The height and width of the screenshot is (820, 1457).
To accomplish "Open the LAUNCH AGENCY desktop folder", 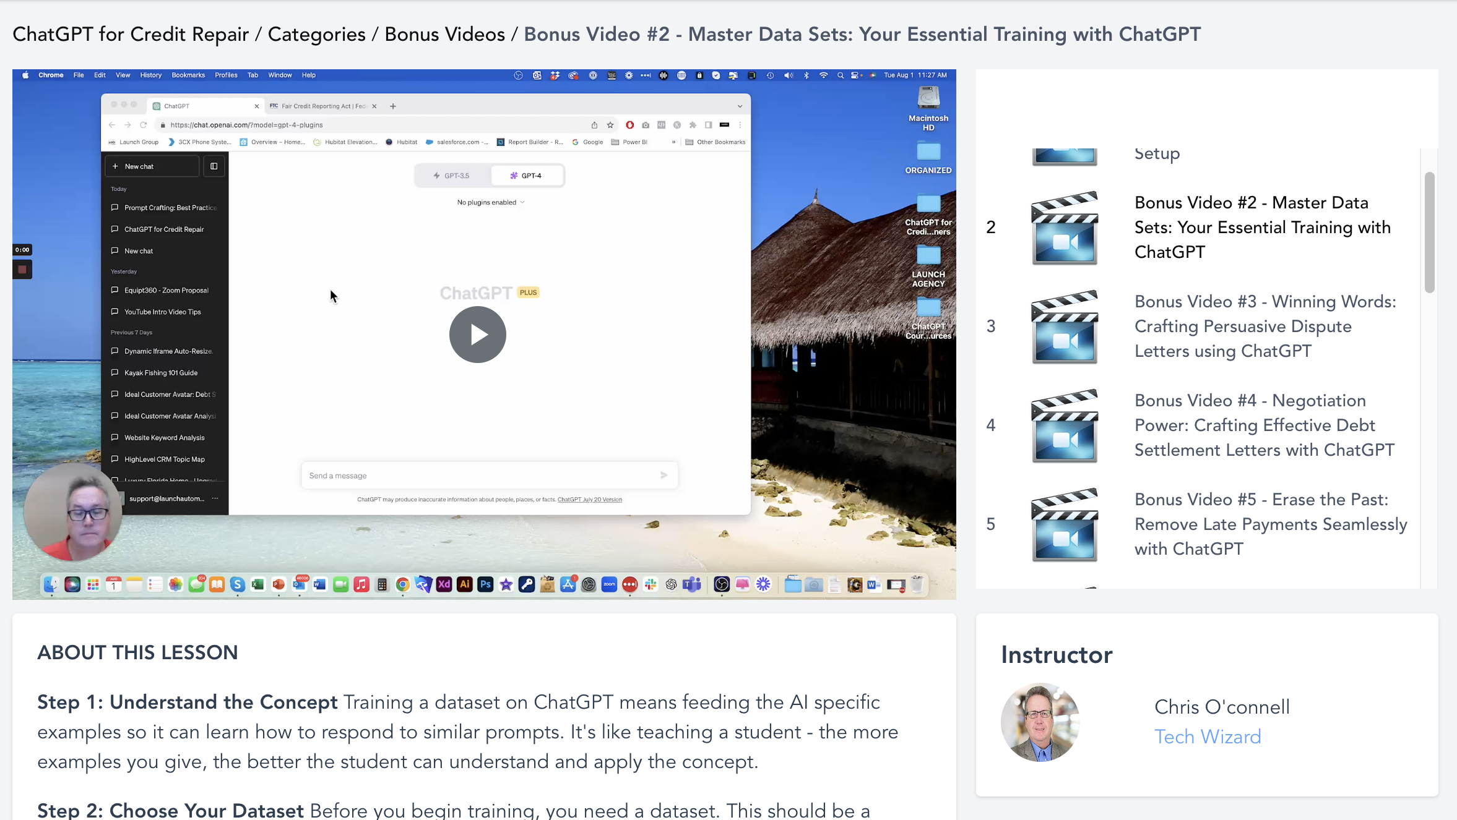I will pos(928,267).
